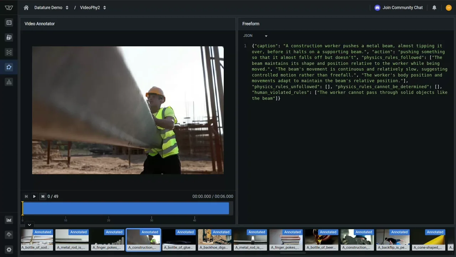456x257 pixels.
Task: Expand the Datature Demo workspace switcher
Action: tap(51, 7)
